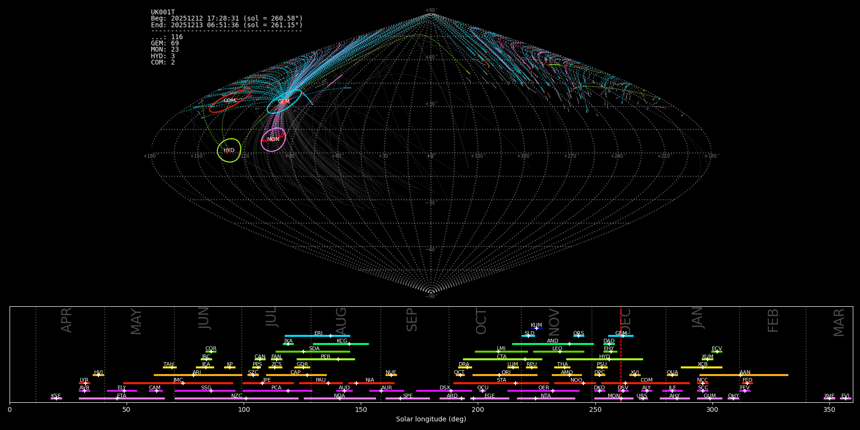Select the long pink NZC shower bar
860x430 pixels.
tap(236, 398)
